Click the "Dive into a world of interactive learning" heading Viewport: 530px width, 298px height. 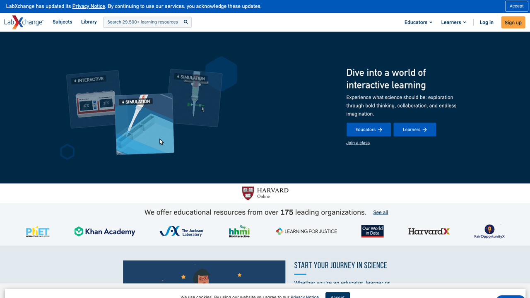click(386, 79)
